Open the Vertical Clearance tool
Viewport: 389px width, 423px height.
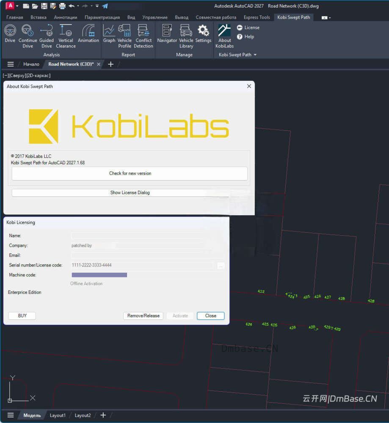click(66, 36)
